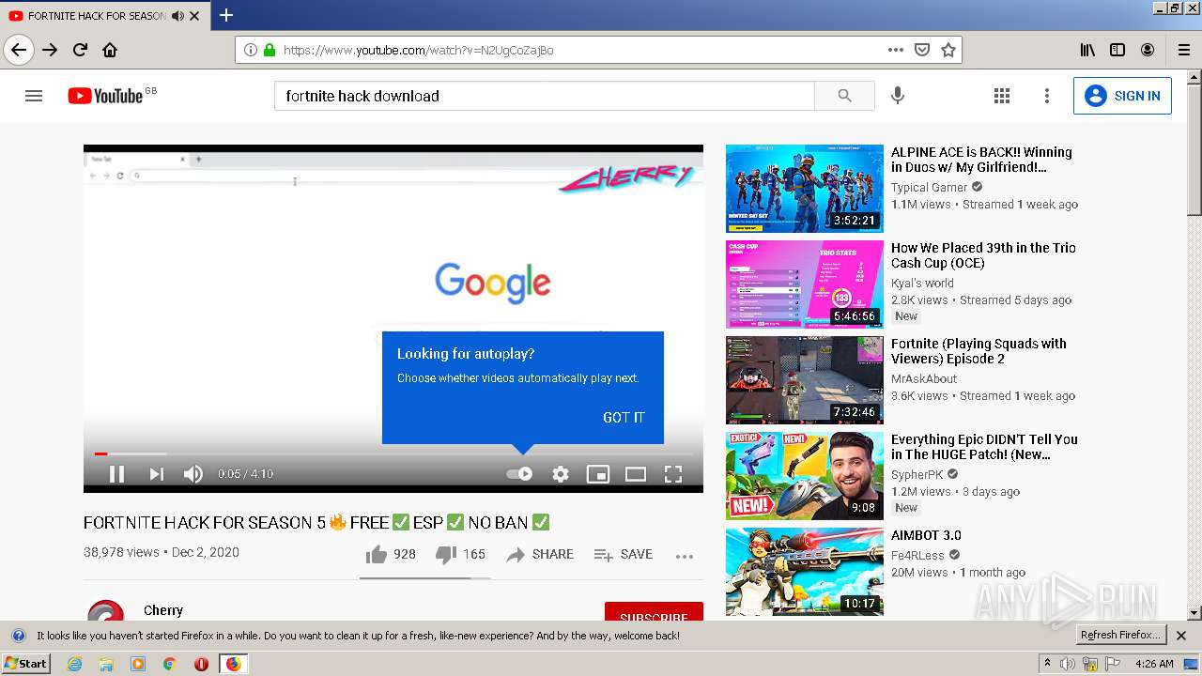Show sidebars in Firefox
This screenshot has width=1202, height=676.
pyautogui.click(x=1117, y=50)
